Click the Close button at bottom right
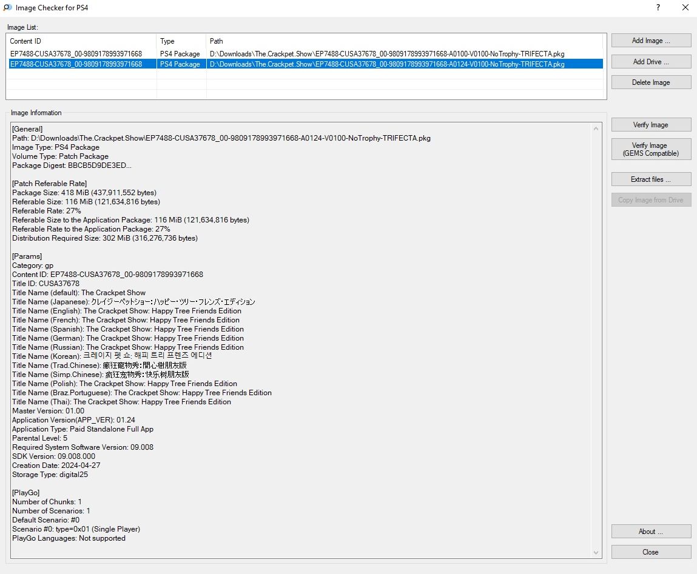Viewport: 697px width, 574px height. pyautogui.click(x=651, y=552)
